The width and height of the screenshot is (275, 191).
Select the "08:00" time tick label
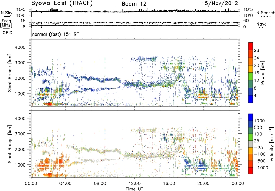[100, 183]
